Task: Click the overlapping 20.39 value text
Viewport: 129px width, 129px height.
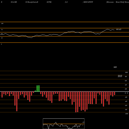Action: click(x=120, y=76)
